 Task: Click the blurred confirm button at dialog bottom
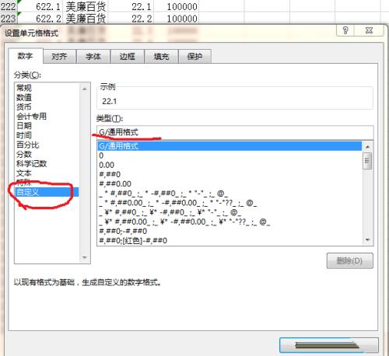coord(328,345)
